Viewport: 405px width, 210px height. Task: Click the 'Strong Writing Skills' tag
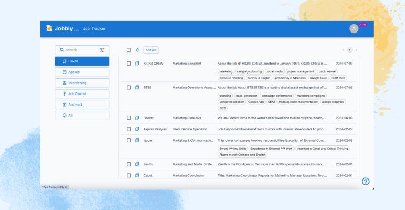point(232,149)
